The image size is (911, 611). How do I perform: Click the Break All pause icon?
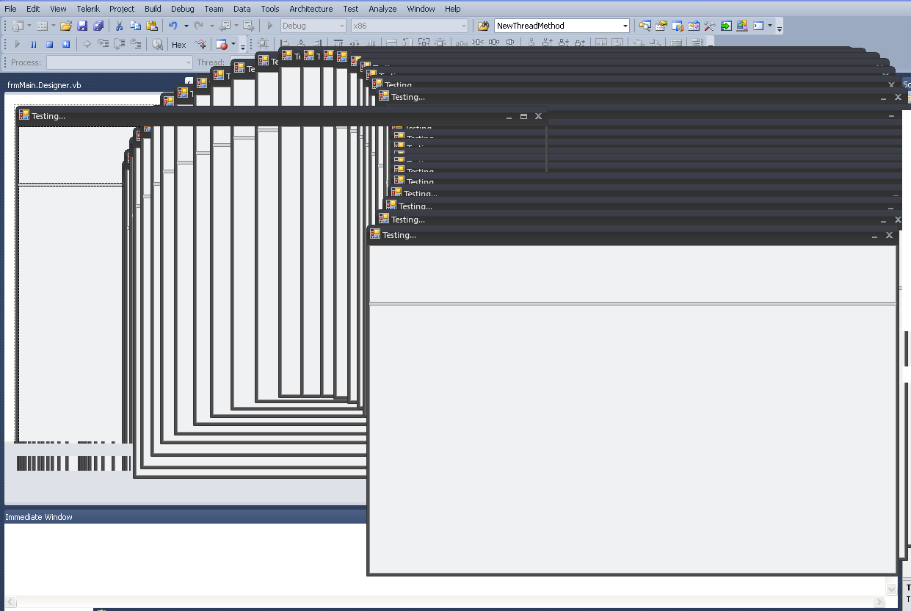tap(34, 44)
